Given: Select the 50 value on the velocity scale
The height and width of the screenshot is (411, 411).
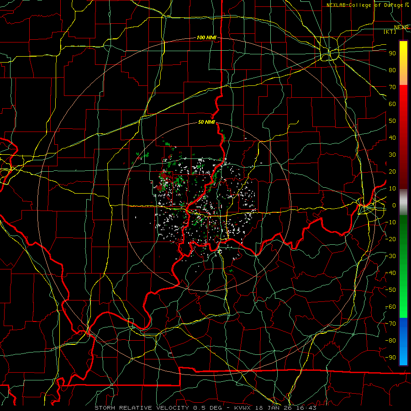Looking at the screenshot, I should (392, 121).
